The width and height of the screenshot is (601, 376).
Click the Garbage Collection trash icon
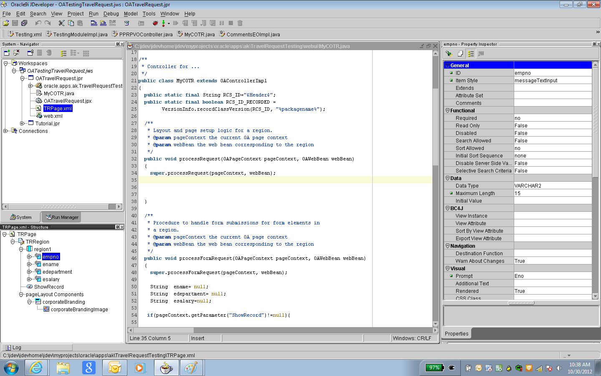[240, 23]
